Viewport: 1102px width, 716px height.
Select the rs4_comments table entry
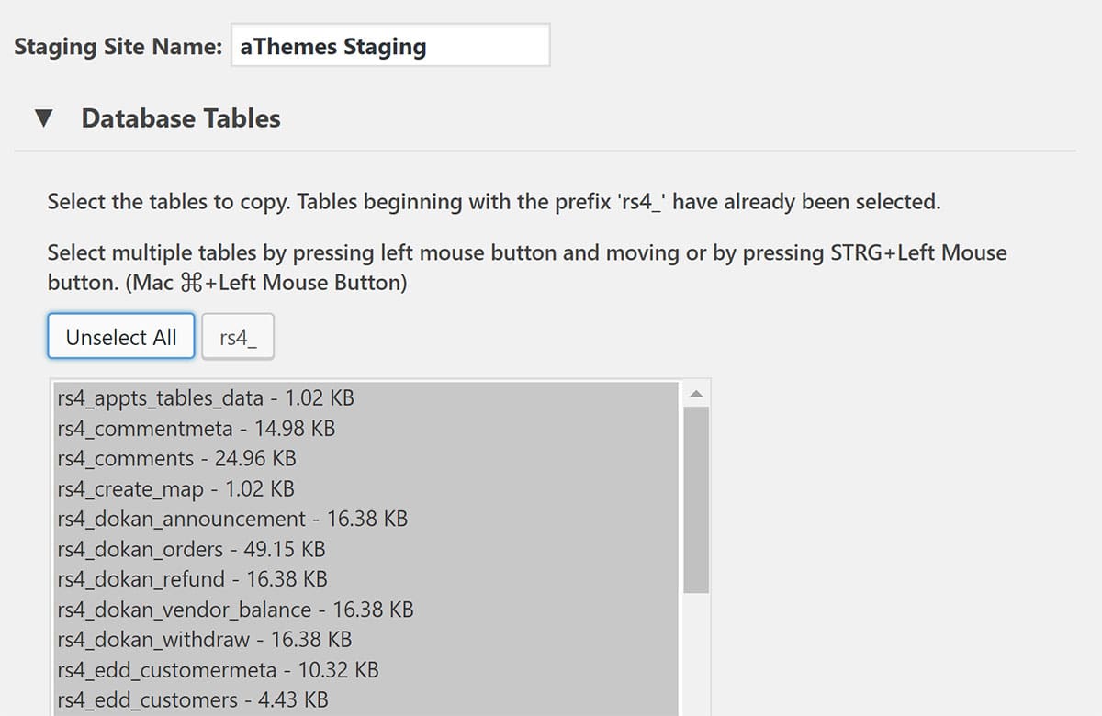pos(175,458)
